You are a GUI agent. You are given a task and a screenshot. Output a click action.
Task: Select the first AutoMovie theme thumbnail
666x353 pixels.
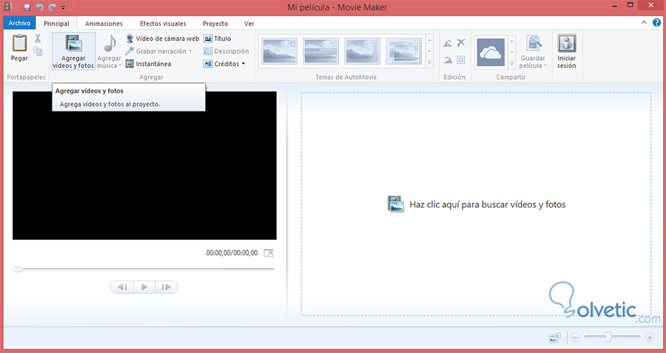click(280, 51)
